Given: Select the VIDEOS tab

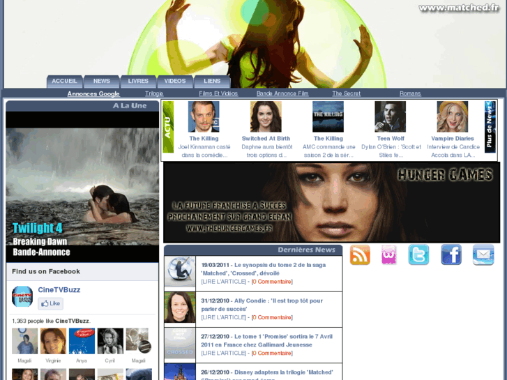Looking at the screenshot, I should (x=175, y=81).
